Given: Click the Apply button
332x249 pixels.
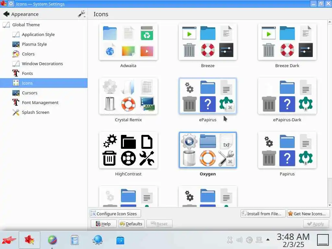Looking at the screenshot, I should (x=316, y=224).
